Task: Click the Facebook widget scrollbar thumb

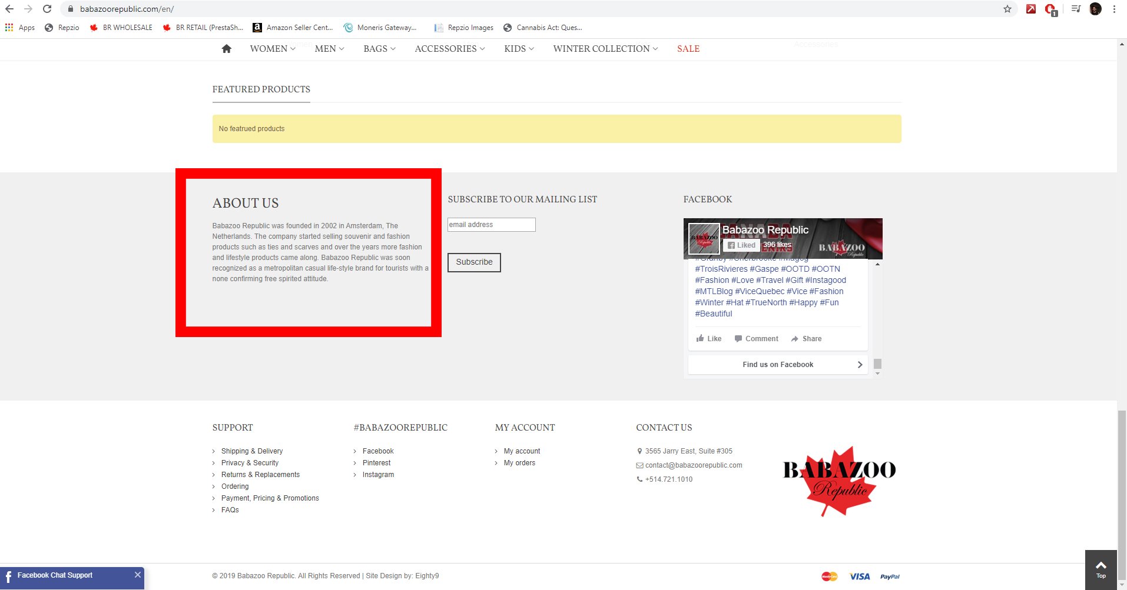Action: pyautogui.click(x=877, y=364)
